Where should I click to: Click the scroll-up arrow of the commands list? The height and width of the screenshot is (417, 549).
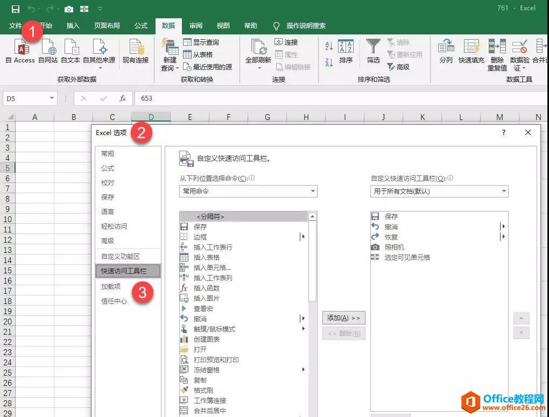(312, 216)
